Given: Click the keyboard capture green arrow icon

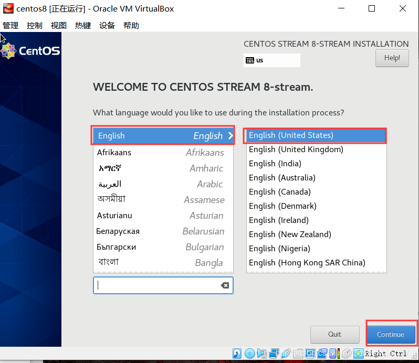Looking at the screenshot, I should 358,354.
